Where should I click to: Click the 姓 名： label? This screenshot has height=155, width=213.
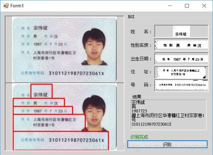point(141,31)
